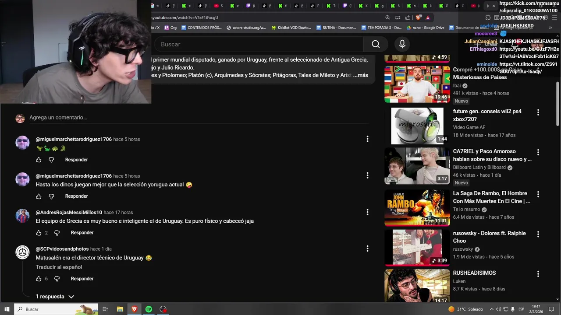Click the YouTube 'Buscar' search field
The height and width of the screenshot is (315, 561).
tap(258, 44)
